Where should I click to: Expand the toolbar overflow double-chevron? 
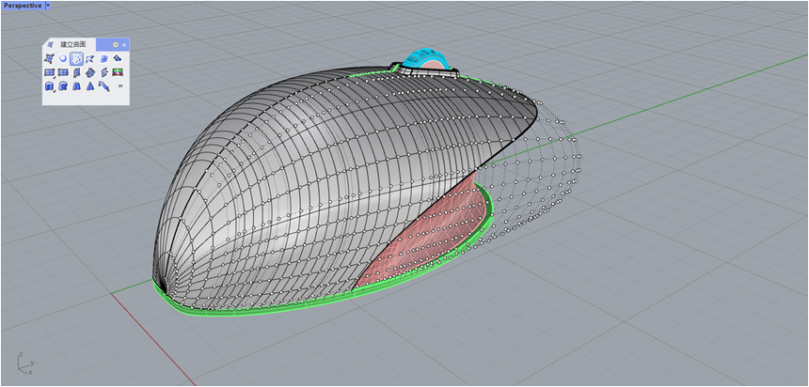(120, 85)
